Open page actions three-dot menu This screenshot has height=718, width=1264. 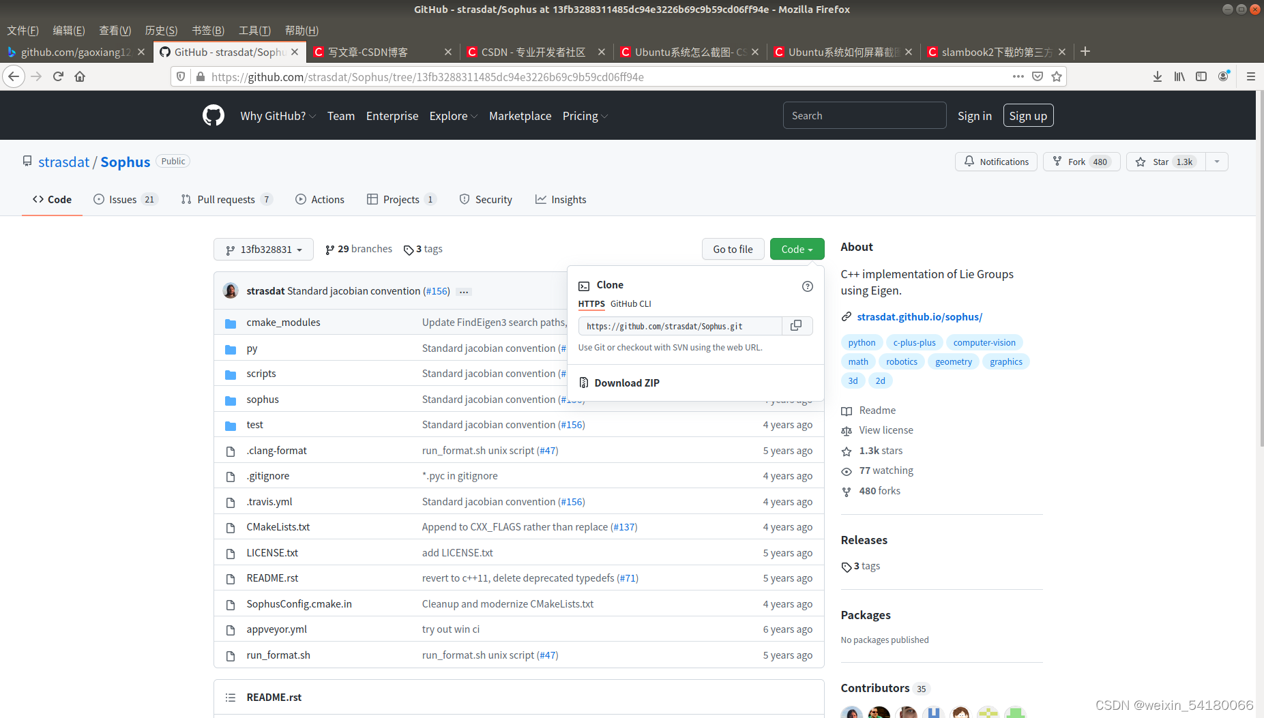click(1018, 76)
